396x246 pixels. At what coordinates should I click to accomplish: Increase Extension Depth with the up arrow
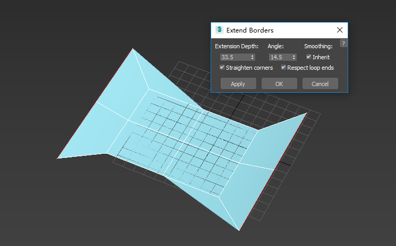[253, 55]
